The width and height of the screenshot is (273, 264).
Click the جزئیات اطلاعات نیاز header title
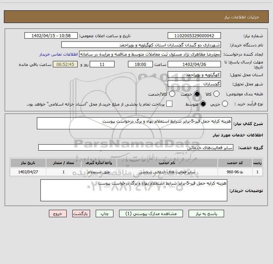coord(242,17)
